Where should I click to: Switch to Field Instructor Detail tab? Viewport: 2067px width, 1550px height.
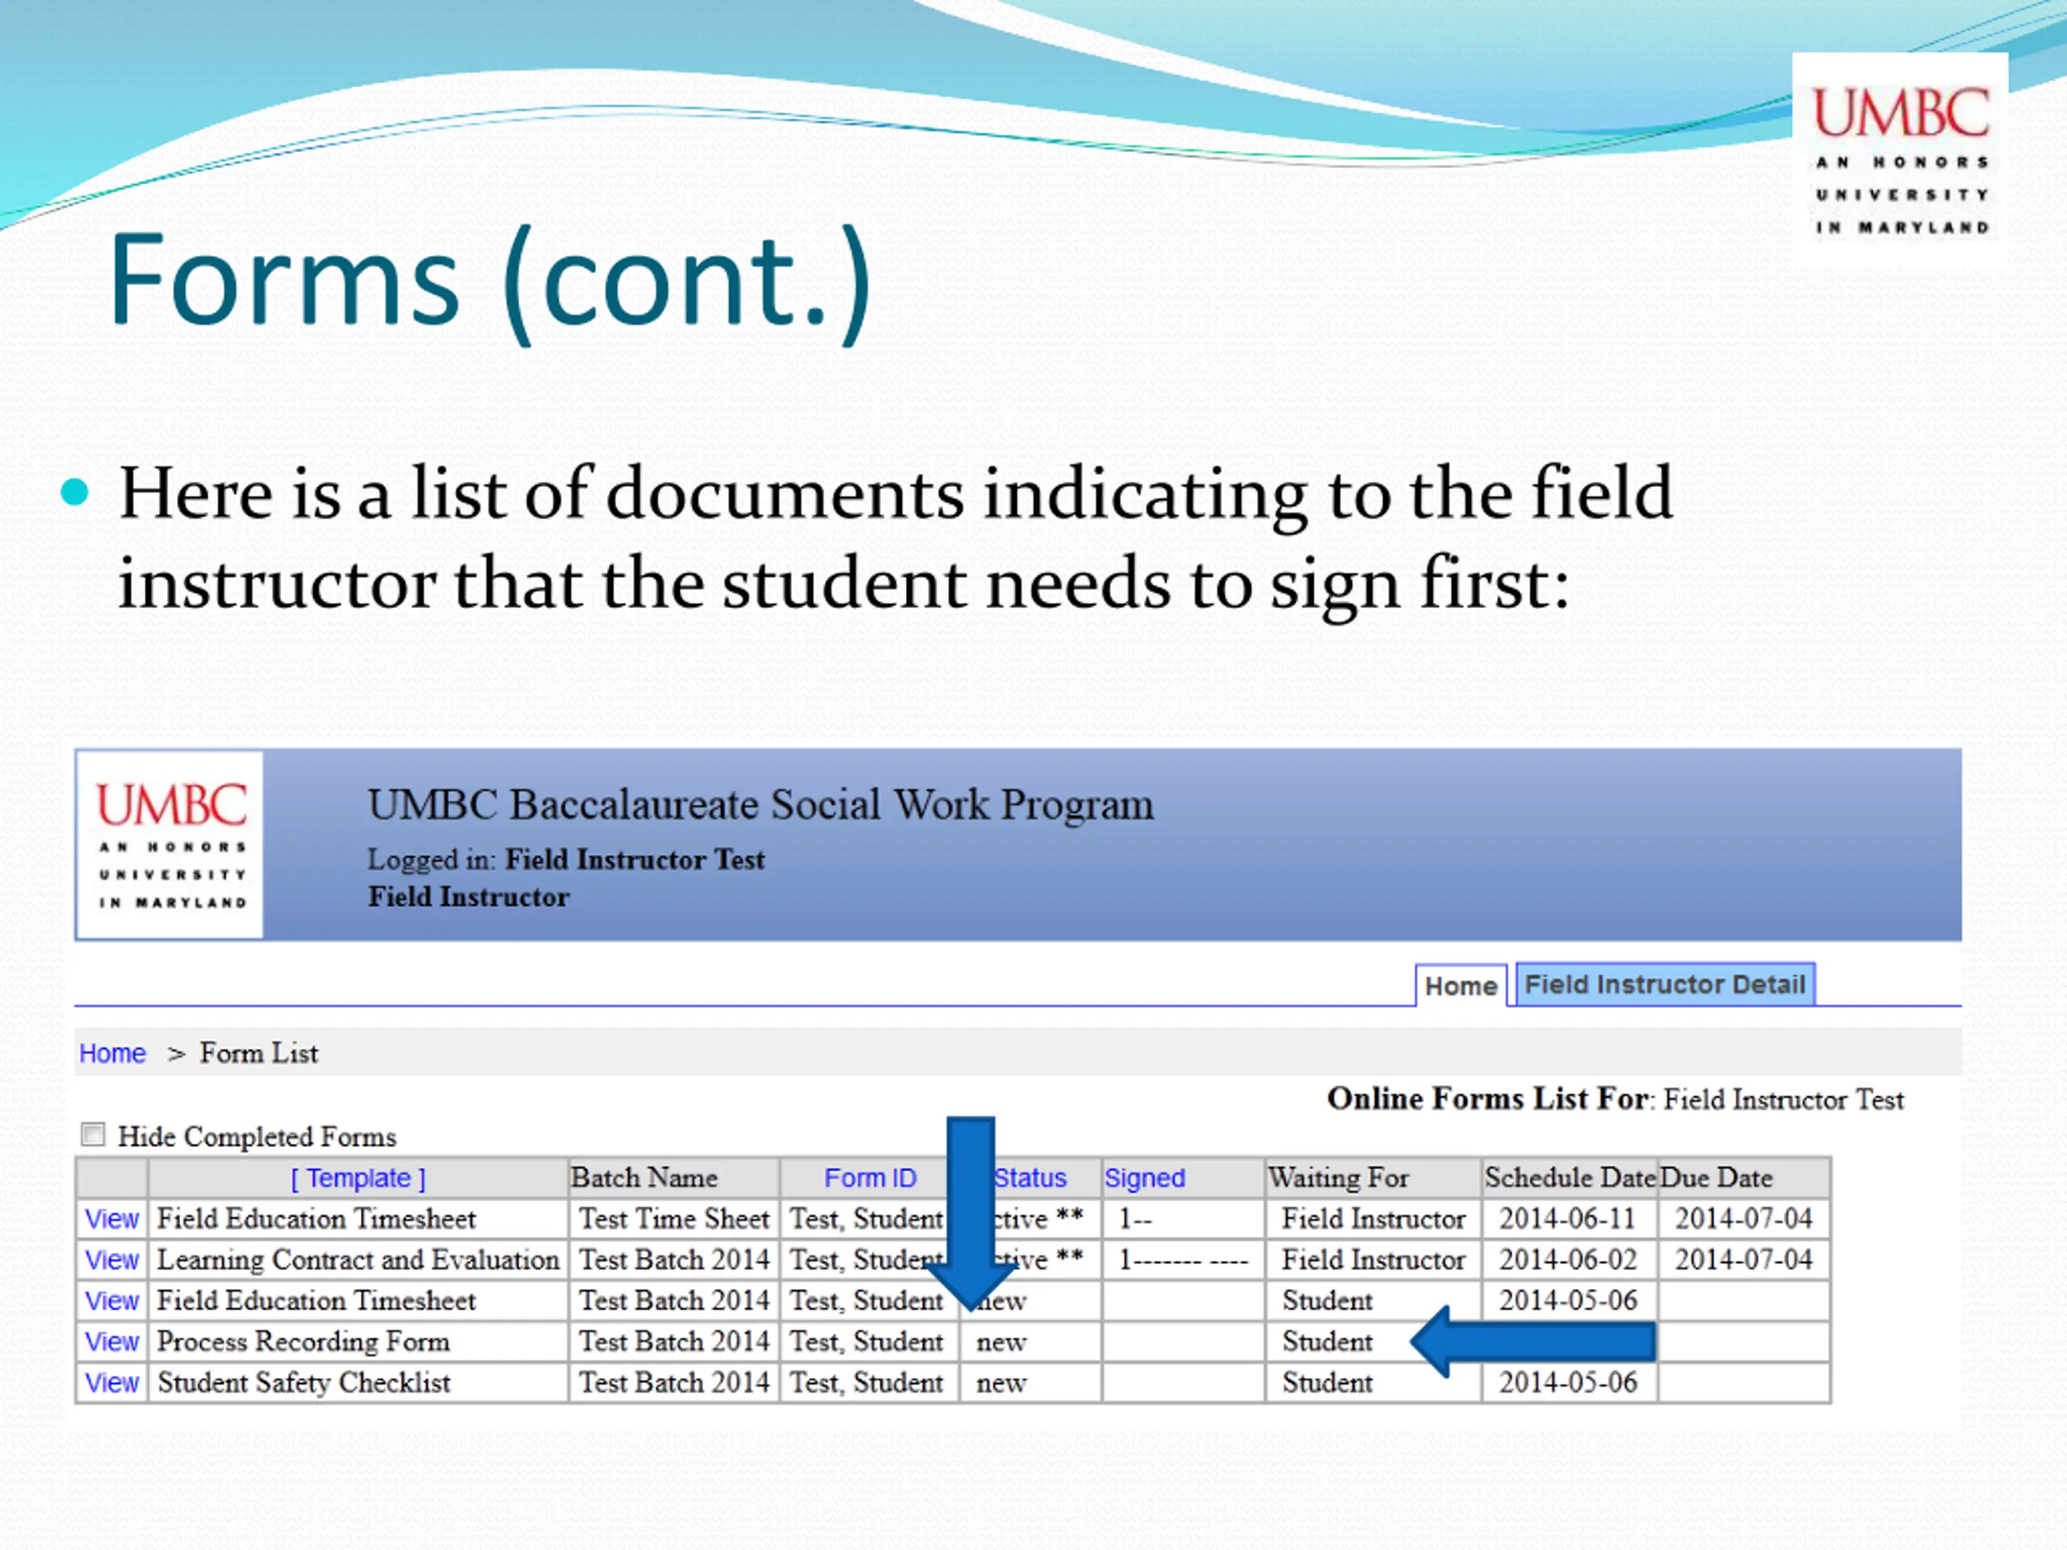[x=1664, y=984]
